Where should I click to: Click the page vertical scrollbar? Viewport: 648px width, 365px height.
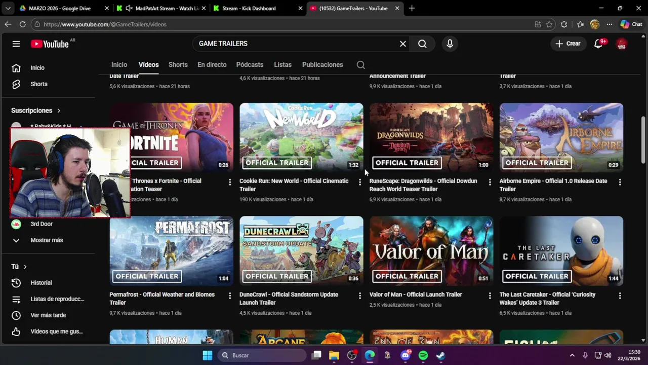coord(643,139)
